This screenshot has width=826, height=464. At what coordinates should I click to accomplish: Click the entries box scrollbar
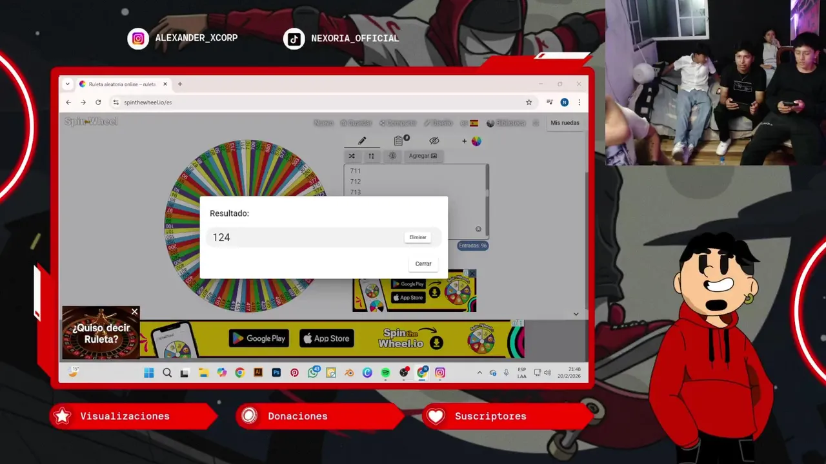pos(487,201)
